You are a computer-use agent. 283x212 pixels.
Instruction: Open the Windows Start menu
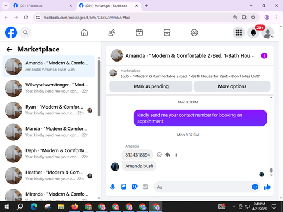click(x=6, y=207)
